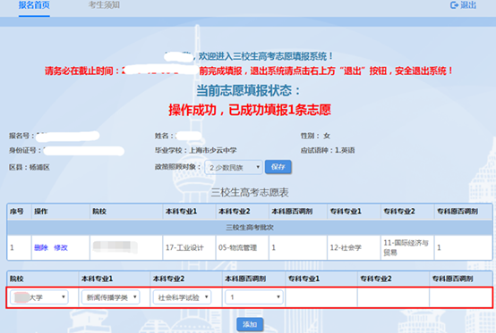The image size is (496, 333).
Task: Click the 修改 link in row 1
Action: click(x=61, y=247)
